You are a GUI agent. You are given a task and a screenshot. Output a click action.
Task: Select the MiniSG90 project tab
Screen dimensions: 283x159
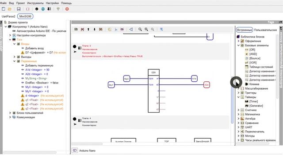(x=25, y=16)
